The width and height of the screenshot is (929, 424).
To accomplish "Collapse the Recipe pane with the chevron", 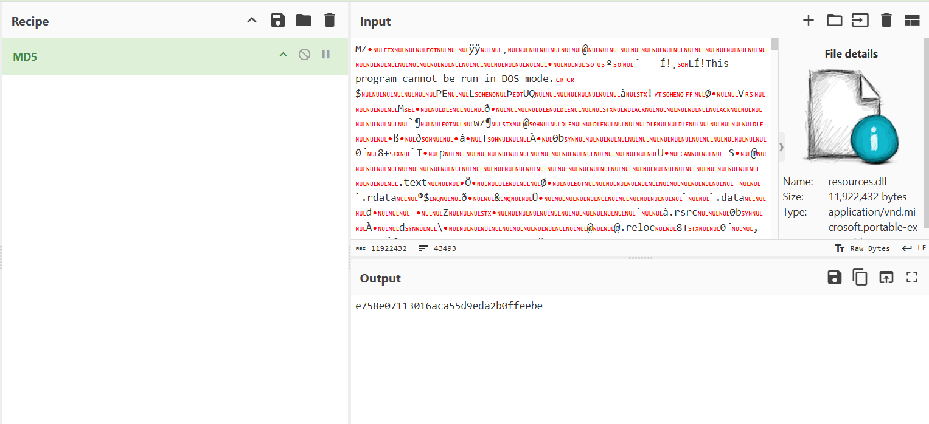I will pos(252,21).
